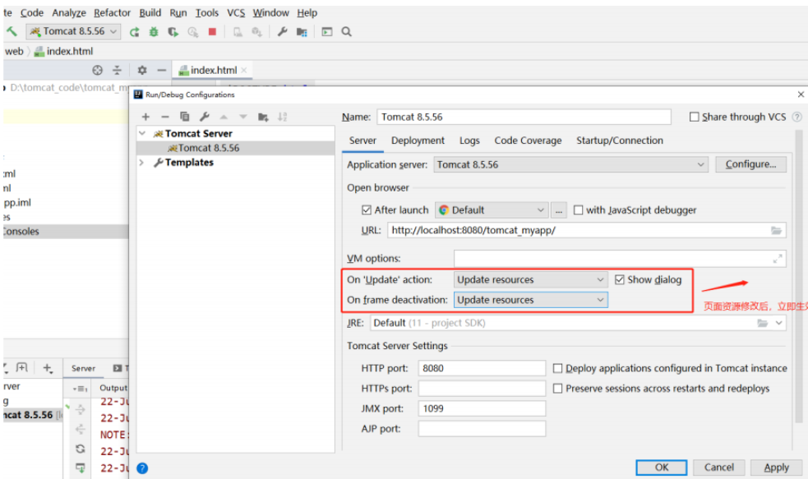Open settings via the wrench toolbar icon
This screenshot has width=808, height=479.
(283, 32)
